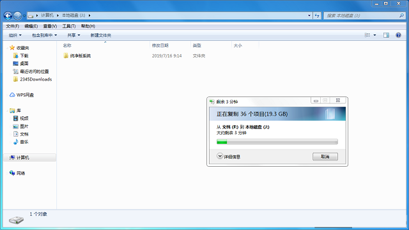The image size is (409, 230).
Task: Open the recent pages dropdown arrow
Action: [24, 15]
